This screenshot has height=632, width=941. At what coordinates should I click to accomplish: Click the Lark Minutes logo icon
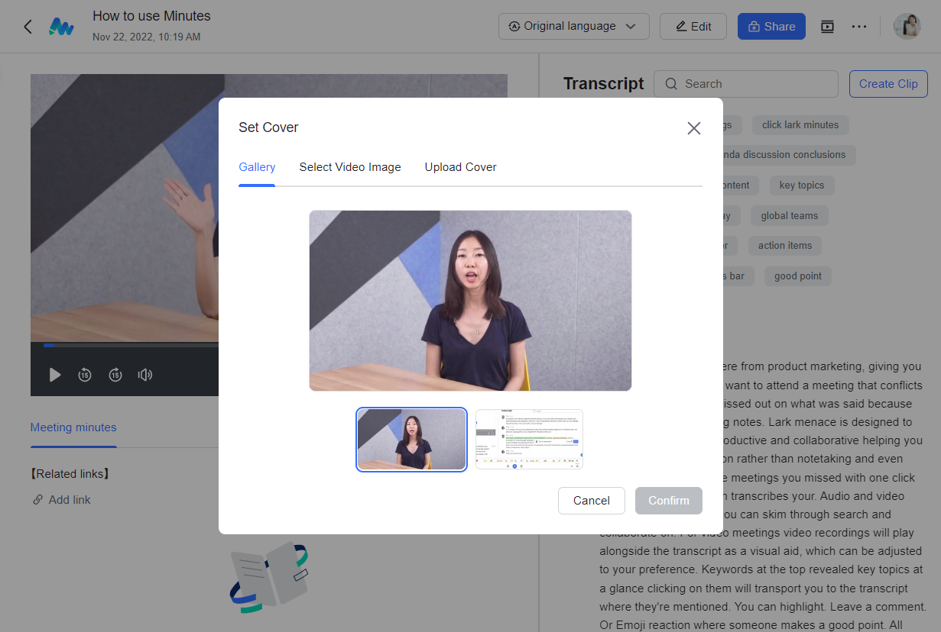61,27
